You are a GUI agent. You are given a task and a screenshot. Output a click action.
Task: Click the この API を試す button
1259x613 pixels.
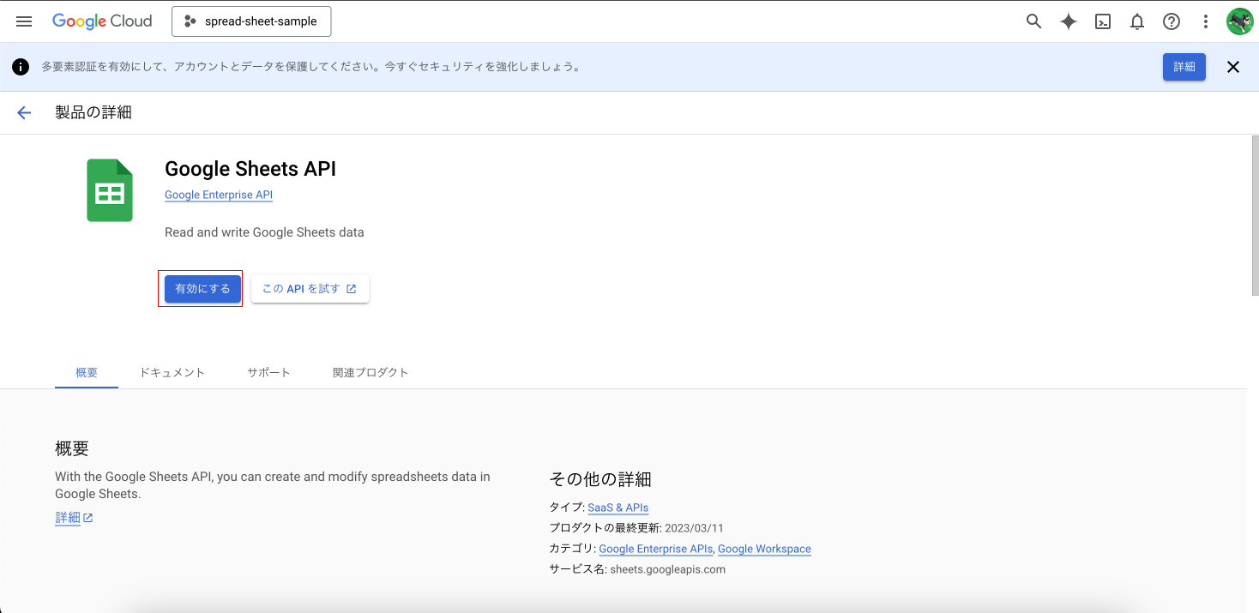coord(310,289)
